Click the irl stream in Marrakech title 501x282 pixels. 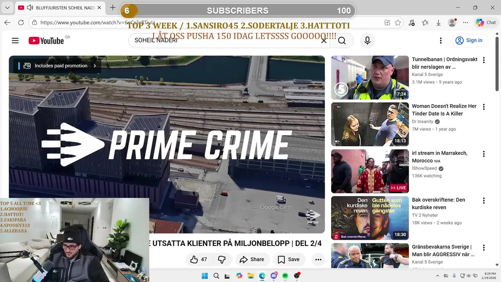tap(440, 157)
